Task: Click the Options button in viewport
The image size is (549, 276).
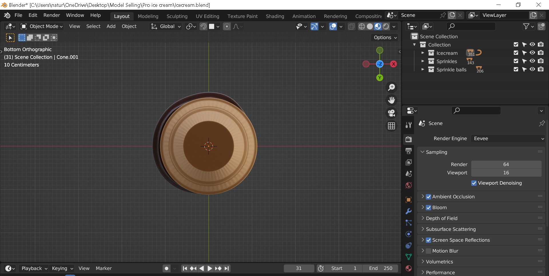Action: [x=385, y=37]
